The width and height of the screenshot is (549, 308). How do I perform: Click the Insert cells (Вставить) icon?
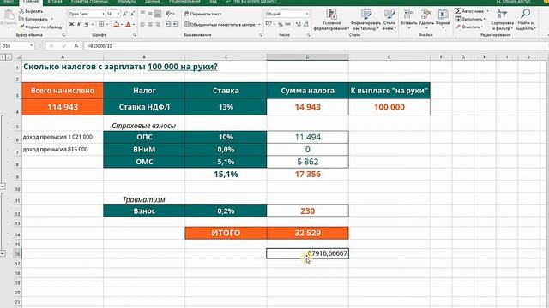[x=408, y=15]
